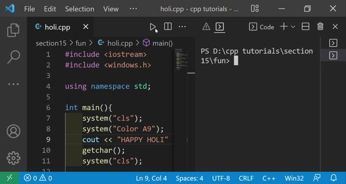Open the Manage gear settings menu
The width and height of the screenshot is (346, 184).
point(13,158)
